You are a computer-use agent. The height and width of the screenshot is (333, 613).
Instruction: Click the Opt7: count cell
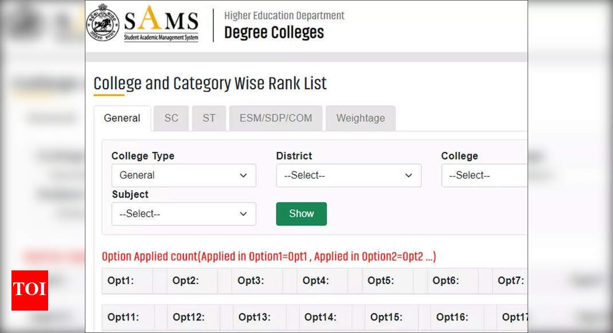tap(510, 281)
